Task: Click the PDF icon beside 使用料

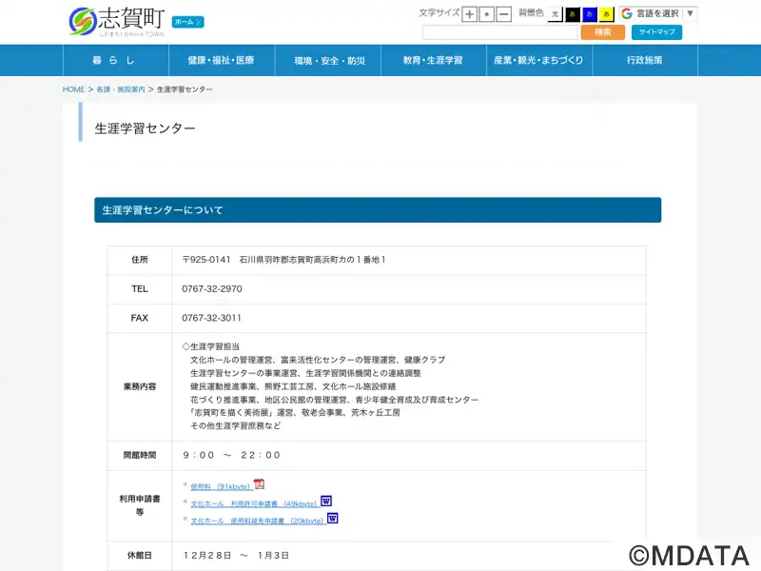Action: 259,484
